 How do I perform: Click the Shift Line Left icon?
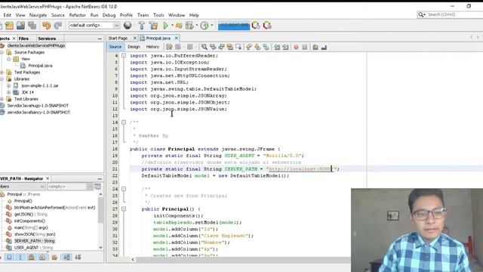(277, 47)
